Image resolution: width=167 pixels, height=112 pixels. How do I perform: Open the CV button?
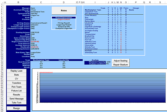pos(16,79)
